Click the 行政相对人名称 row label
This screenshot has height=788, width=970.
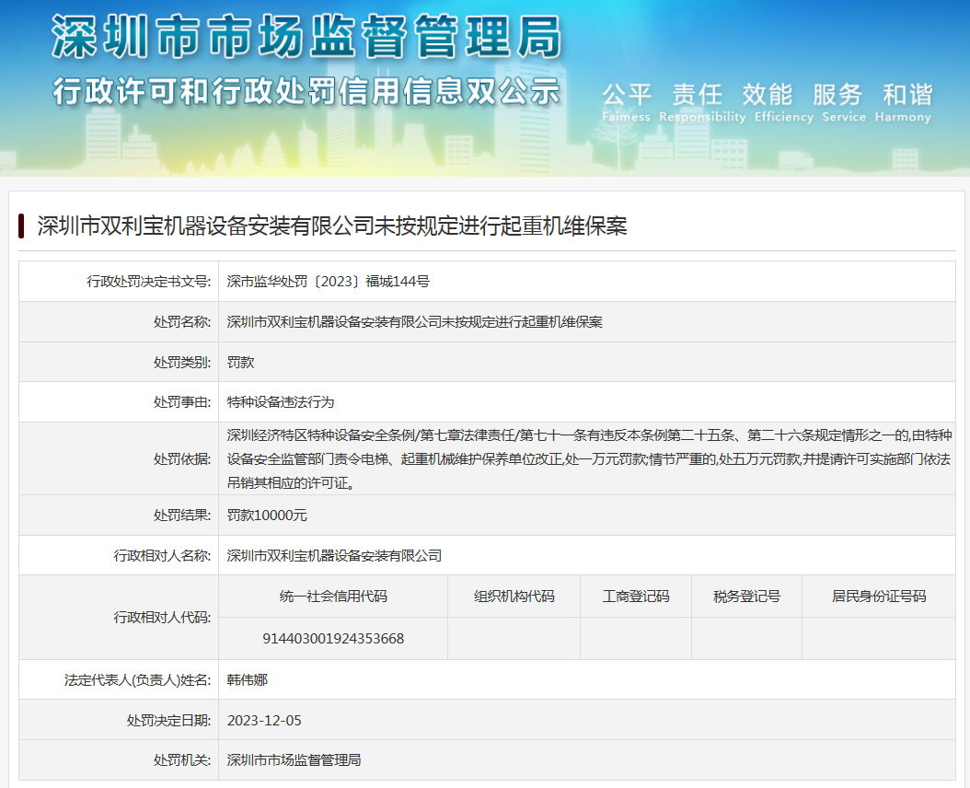162,556
